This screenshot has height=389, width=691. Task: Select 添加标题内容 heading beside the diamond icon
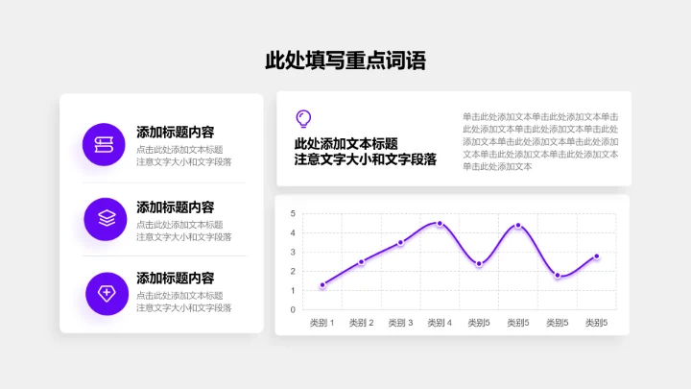coord(176,279)
